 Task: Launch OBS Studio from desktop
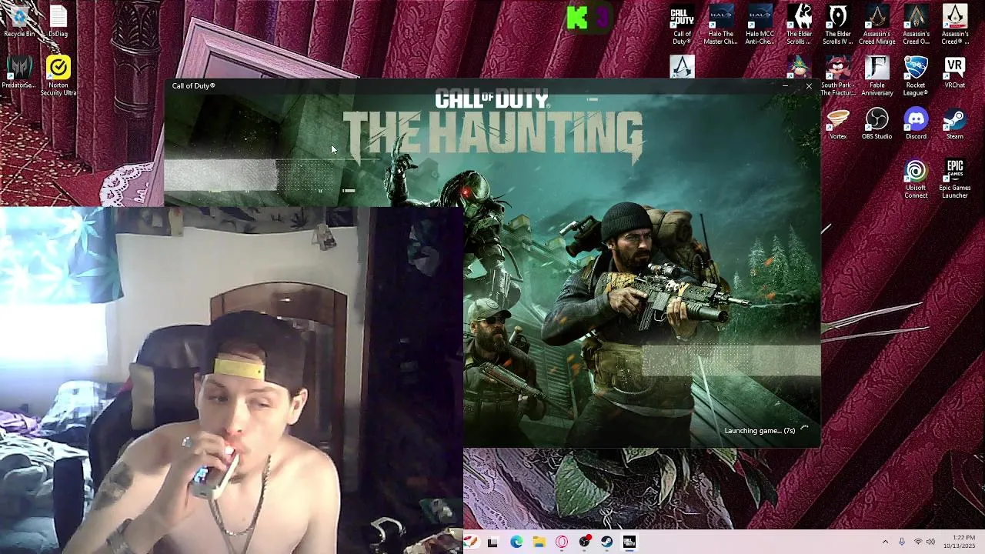(876, 124)
